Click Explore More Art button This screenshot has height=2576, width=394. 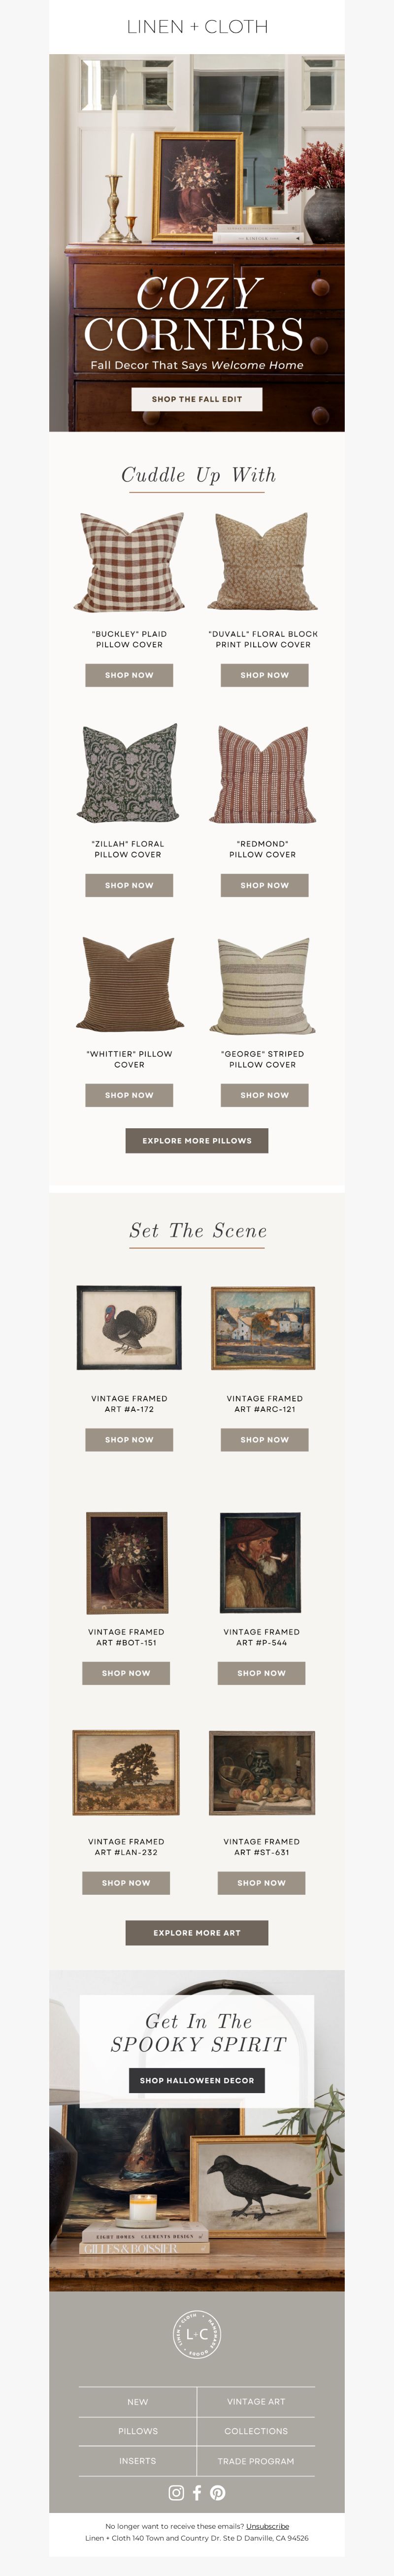click(x=197, y=1933)
